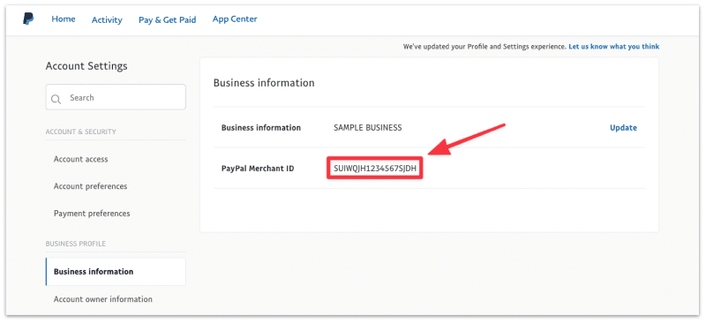Click the Let us know what you think link
The width and height of the screenshot is (706, 324).
click(613, 47)
